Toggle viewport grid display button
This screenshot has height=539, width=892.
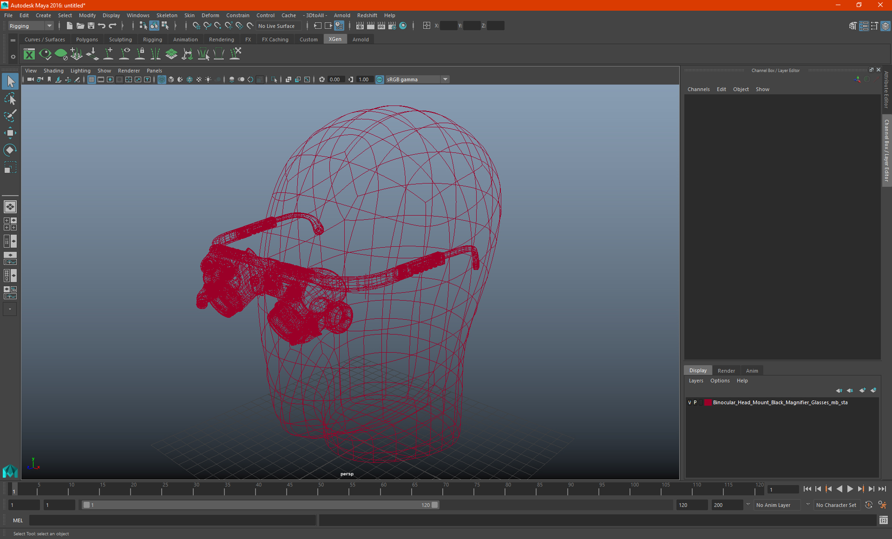pos(92,79)
